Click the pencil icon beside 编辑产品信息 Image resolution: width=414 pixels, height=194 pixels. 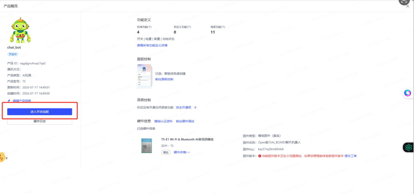(x=9, y=101)
